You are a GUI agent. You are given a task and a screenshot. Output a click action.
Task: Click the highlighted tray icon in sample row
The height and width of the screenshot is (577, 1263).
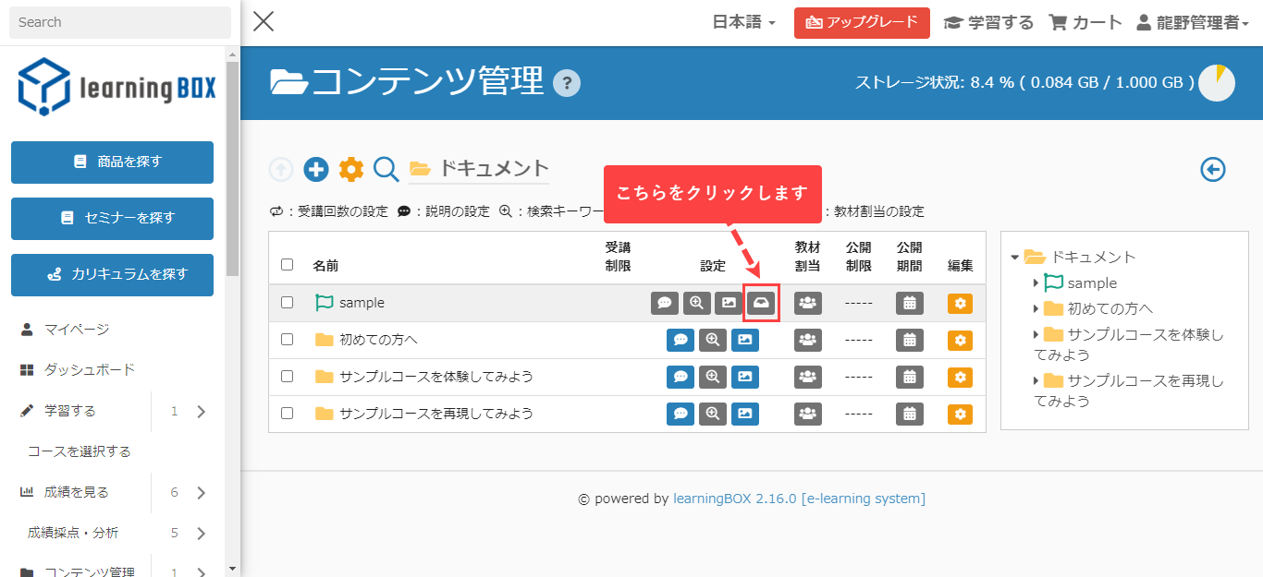(x=761, y=303)
